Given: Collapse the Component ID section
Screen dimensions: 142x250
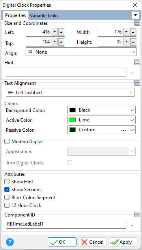Looking at the screenshot, I should pos(137,215).
